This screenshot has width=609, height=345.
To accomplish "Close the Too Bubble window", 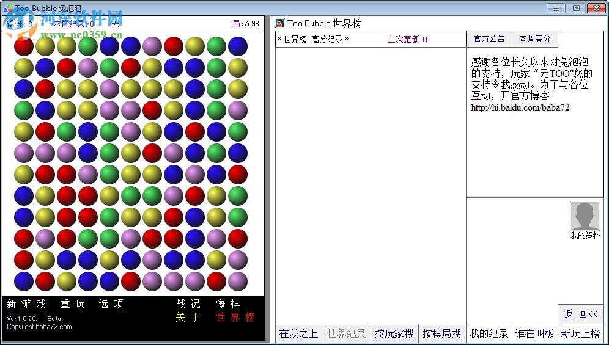I will tap(596, 8).
